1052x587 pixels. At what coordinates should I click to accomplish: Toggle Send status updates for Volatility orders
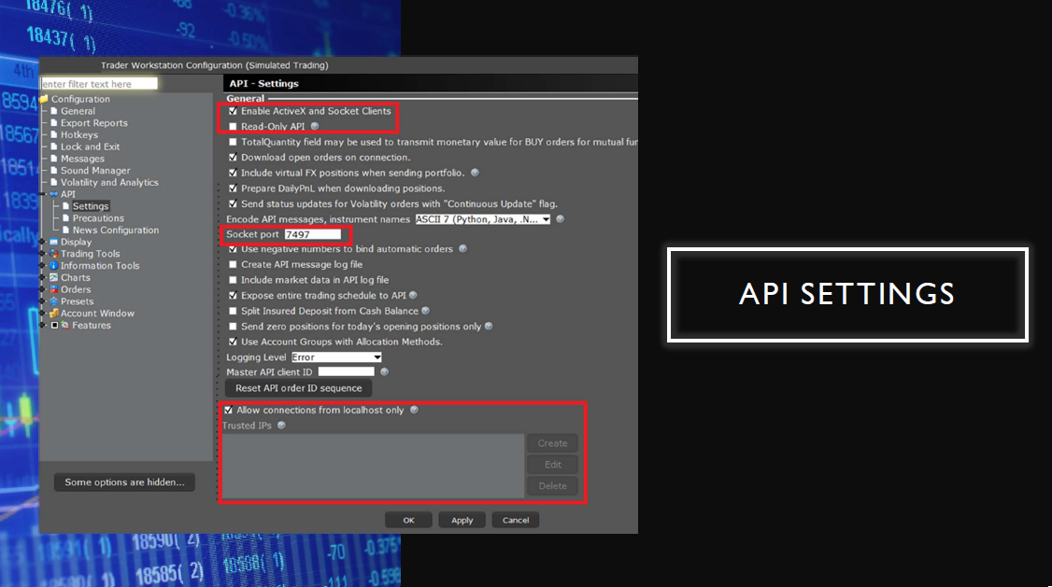[233, 203]
